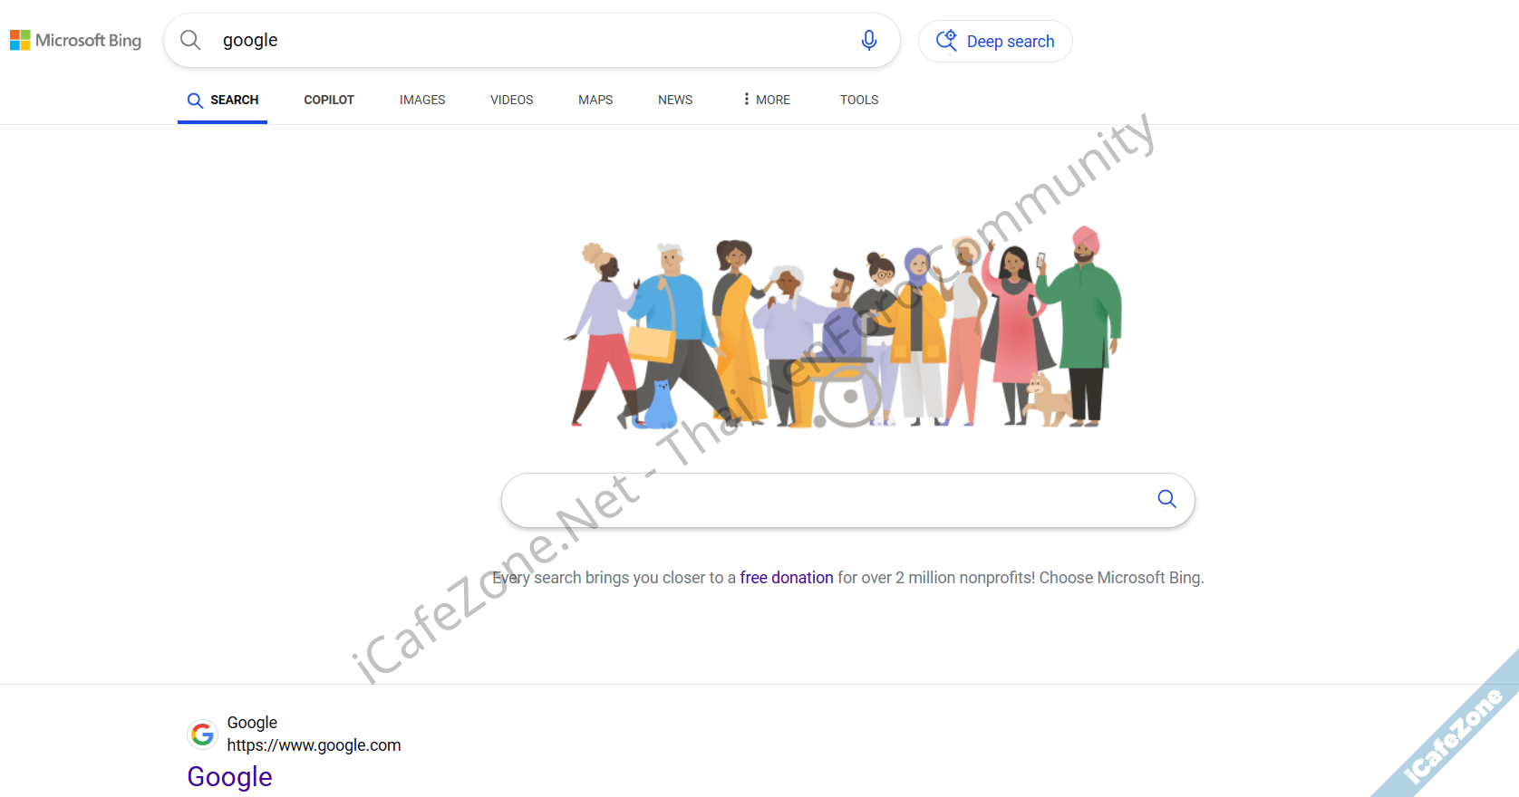
Task: Click the Microsoft Bing logo
Action: (76, 41)
